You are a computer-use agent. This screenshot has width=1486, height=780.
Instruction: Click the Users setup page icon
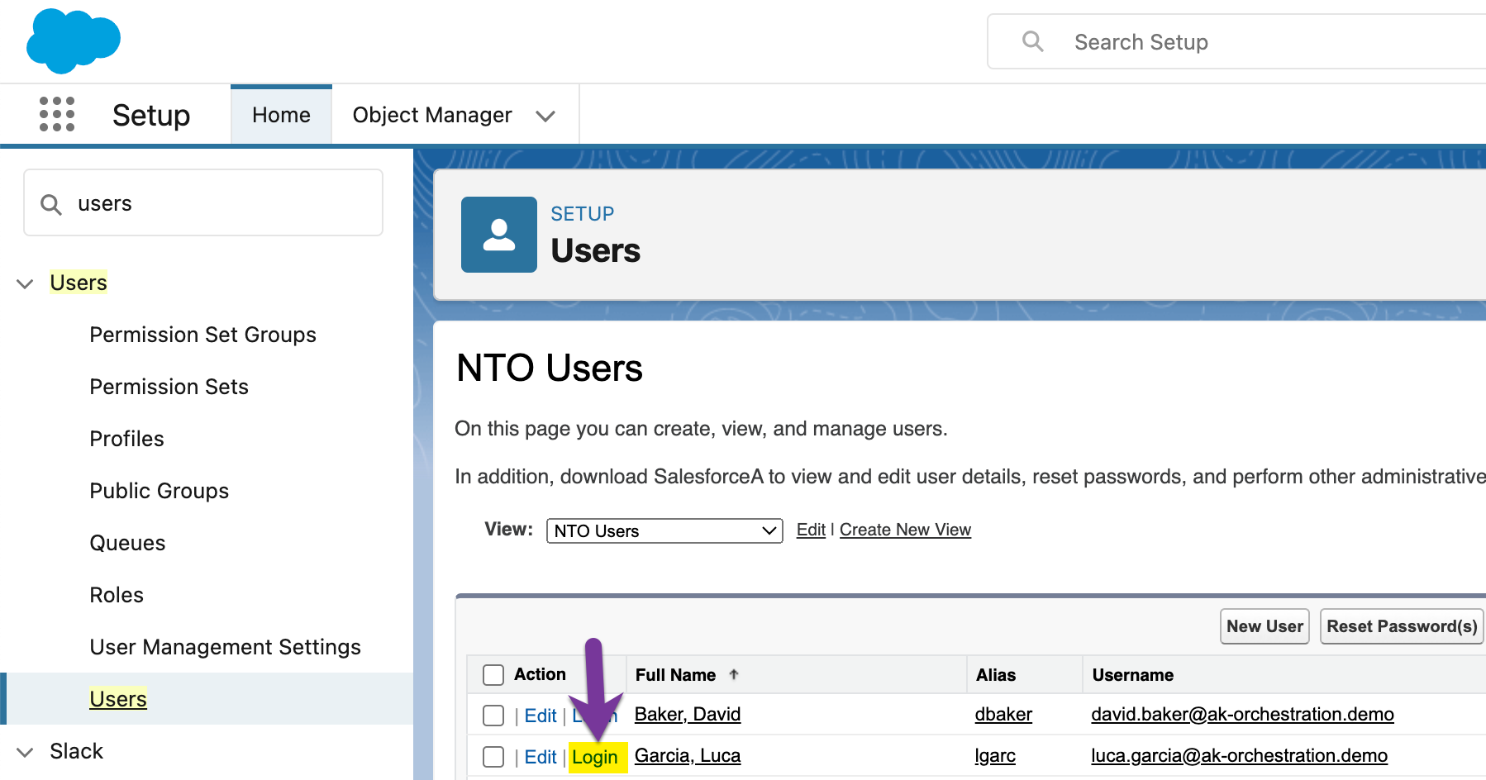(499, 235)
